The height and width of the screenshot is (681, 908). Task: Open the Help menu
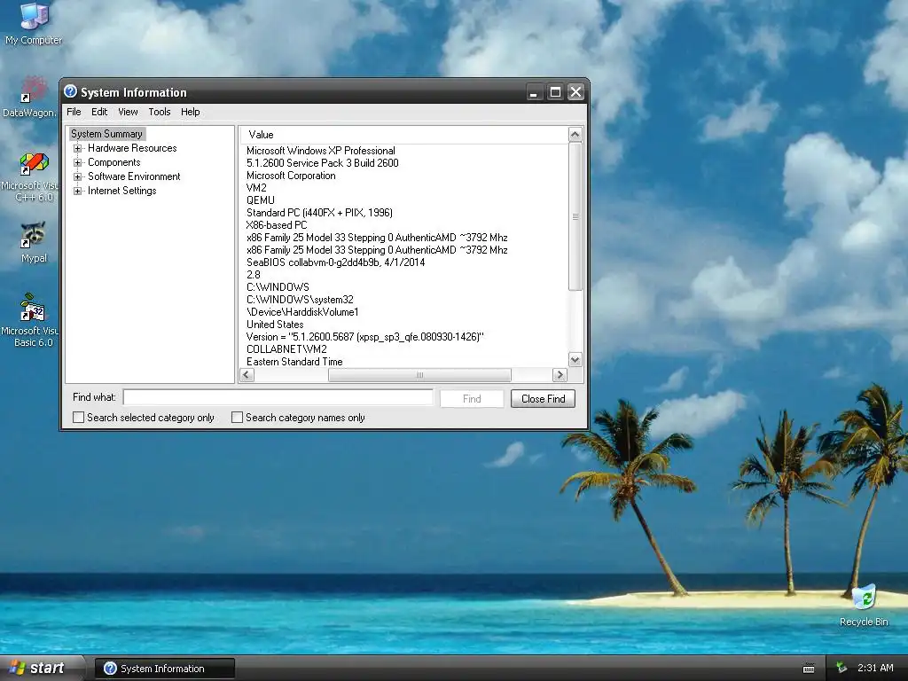[190, 112]
